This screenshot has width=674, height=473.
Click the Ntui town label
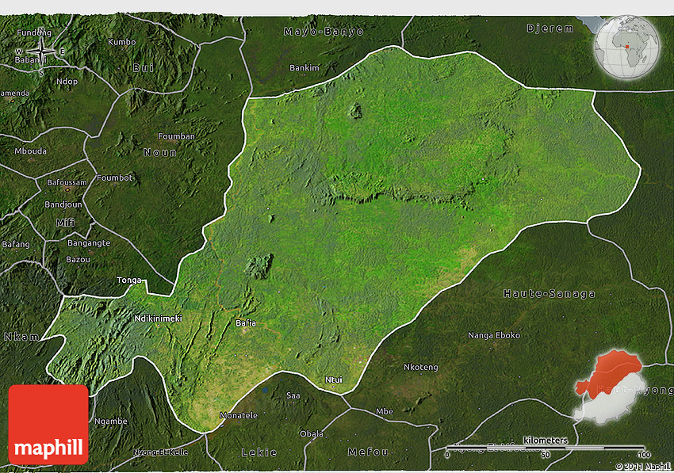334,380
